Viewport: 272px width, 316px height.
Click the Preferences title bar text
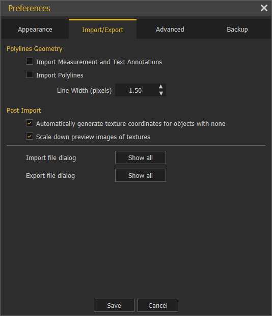coord(29,8)
